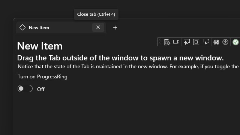Screen dimensions: 240x135
Task: Click the green checkmark status icon
Action: coord(235,42)
